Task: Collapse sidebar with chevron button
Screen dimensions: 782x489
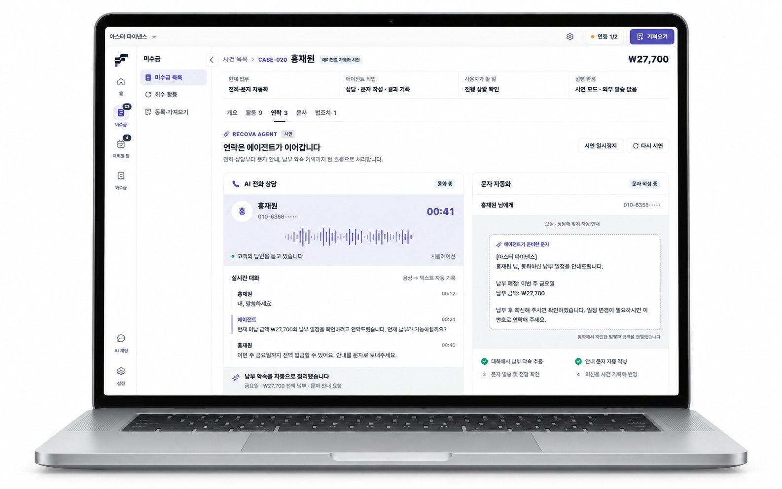Action: pyautogui.click(x=212, y=60)
